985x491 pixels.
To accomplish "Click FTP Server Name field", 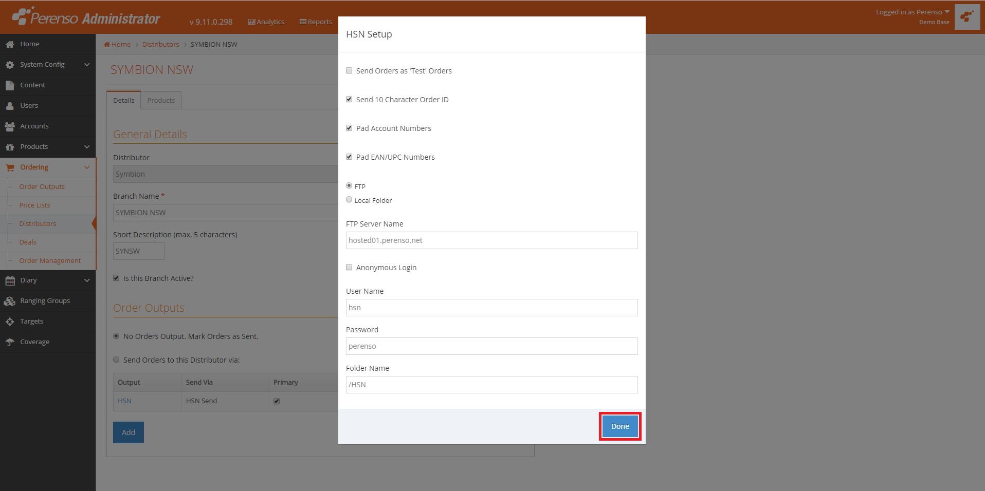I will point(492,240).
